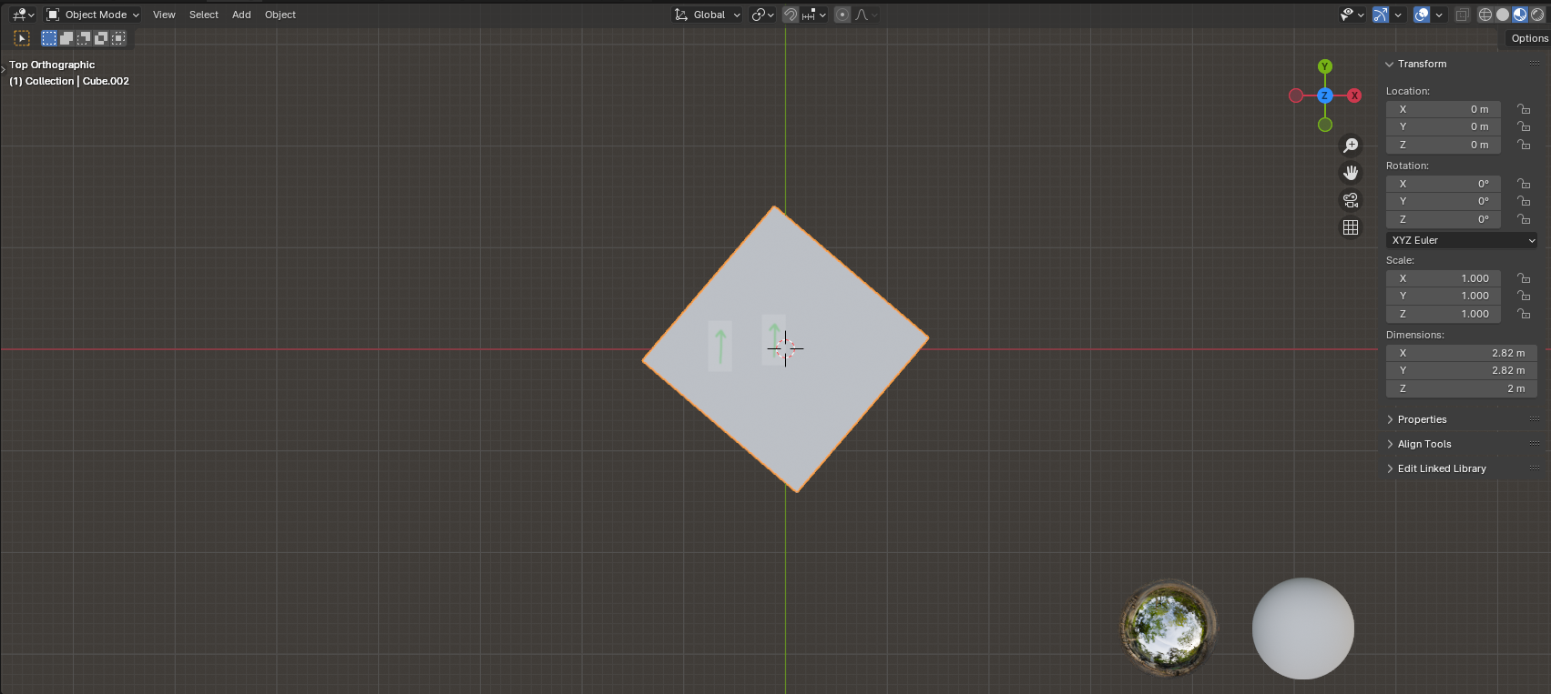
Task: Open the XYZ Euler rotation mode dropdown
Action: (x=1462, y=240)
